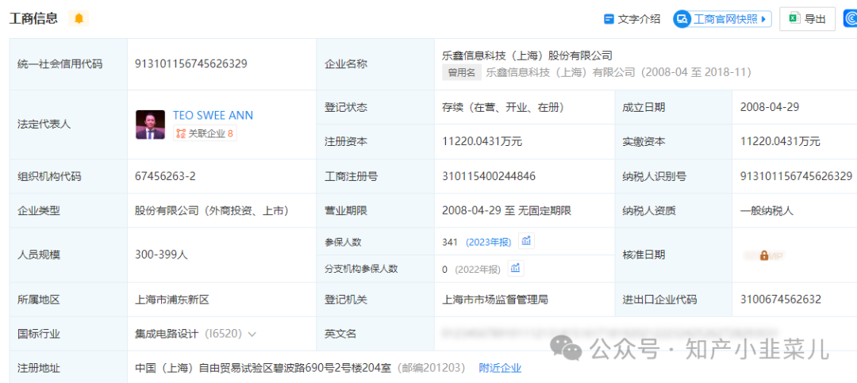Click the orange bell alert icon
The image size is (857, 383).
click(79, 18)
